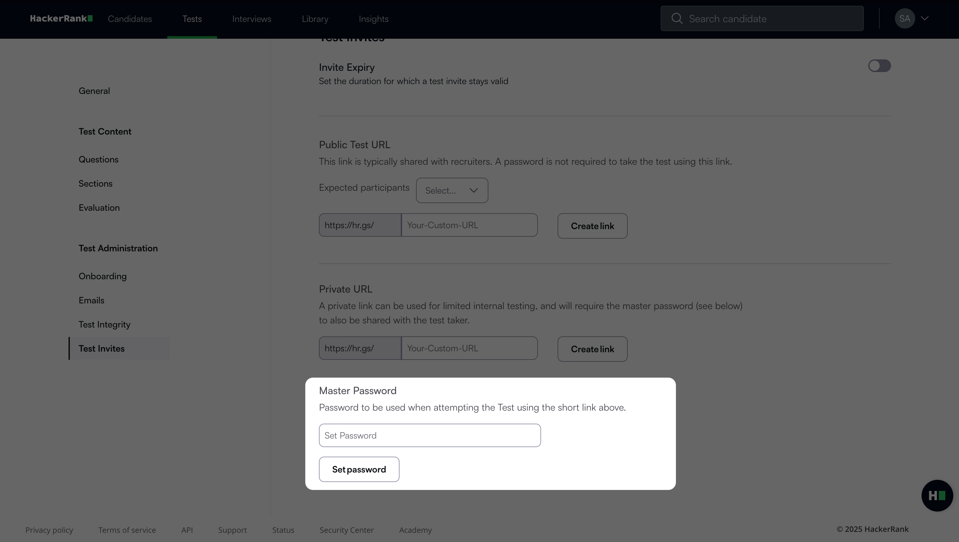This screenshot has height=542, width=959.
Task: Open the Privacy policy link
Action: (x=49, y=530)
